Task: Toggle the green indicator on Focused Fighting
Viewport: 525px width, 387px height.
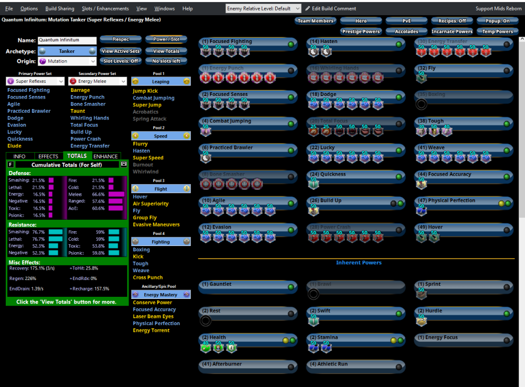Action: coord(291,44)
